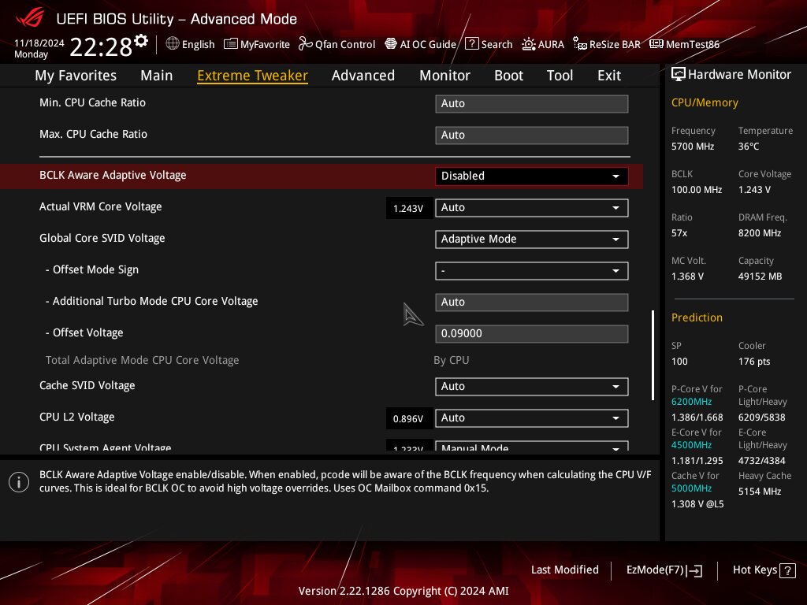Image resolution: width=807 pixels, height=605 pixels.
Task: Click the ROG logo icon
Action: coord(30,17)
